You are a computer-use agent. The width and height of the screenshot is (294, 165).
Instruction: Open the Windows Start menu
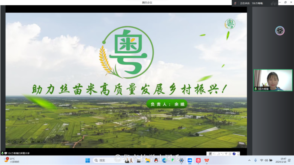point(87,160)
